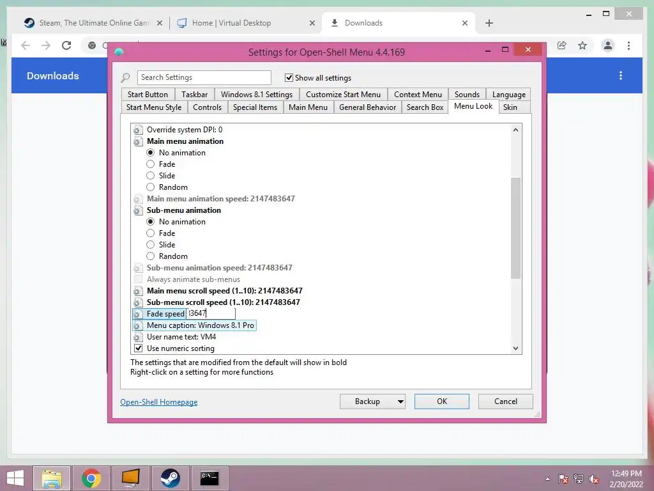Screen dimensions: 654x491
Task: Open the Open-Shell Homepage link
Action: pyautogui.click(x=159, y=402)
